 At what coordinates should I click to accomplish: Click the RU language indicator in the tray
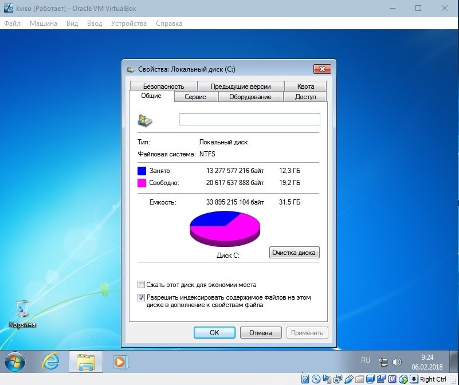click(366, 360)
